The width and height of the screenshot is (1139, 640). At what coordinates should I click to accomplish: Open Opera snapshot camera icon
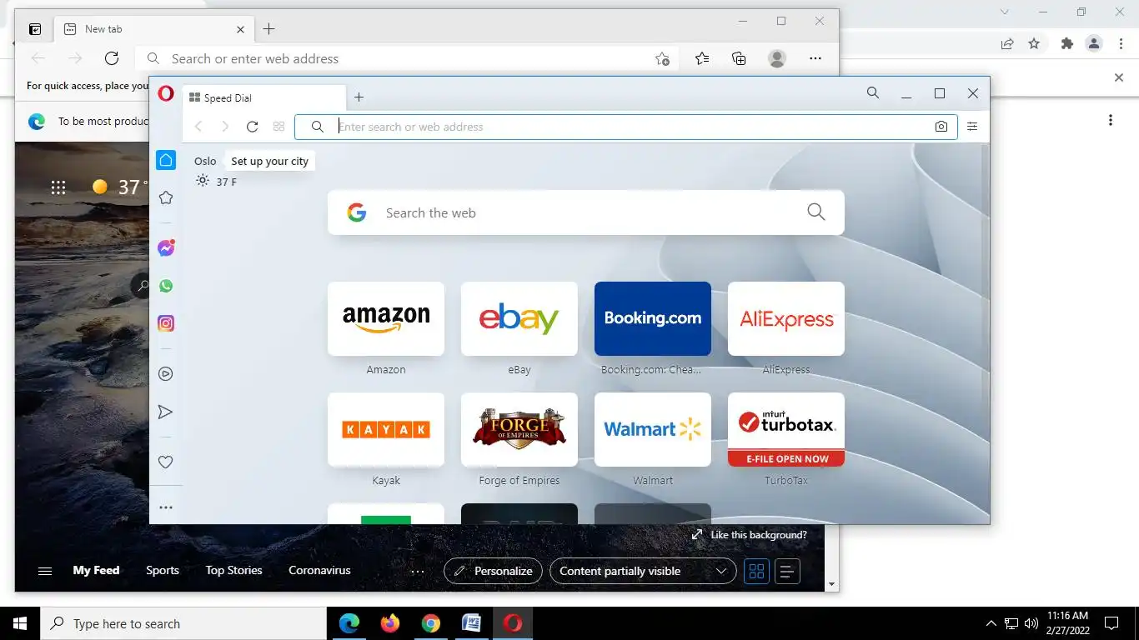point(941,127)
